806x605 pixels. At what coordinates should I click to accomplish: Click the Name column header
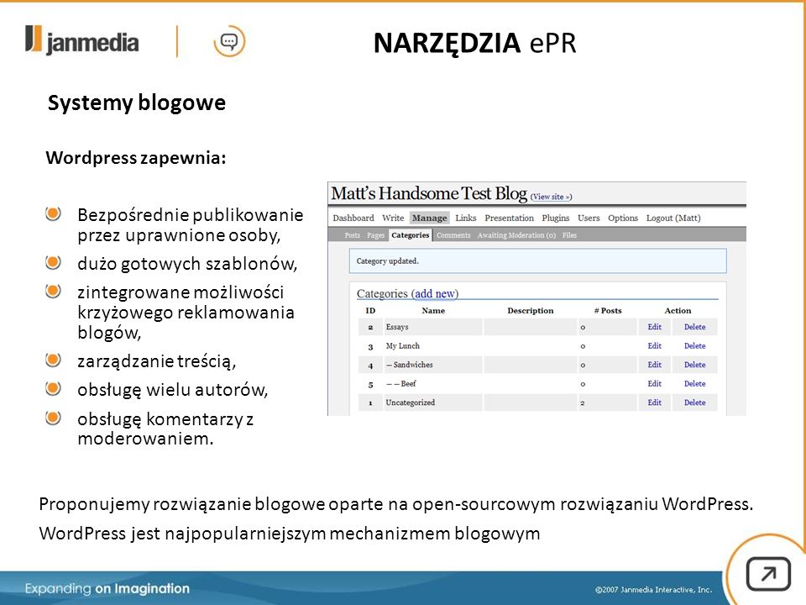click(x=433, y=310)
